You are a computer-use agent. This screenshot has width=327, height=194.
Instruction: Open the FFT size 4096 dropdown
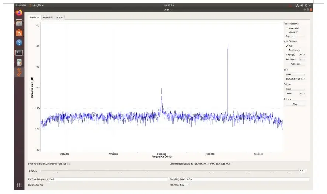[x=295, y=74]
